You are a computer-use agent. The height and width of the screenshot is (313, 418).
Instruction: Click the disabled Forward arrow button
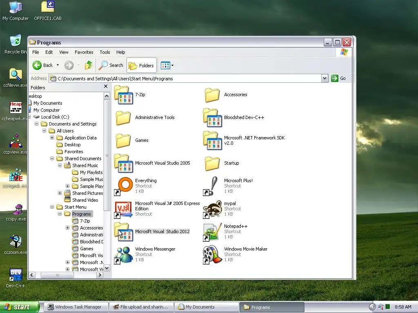coord(69,65)
